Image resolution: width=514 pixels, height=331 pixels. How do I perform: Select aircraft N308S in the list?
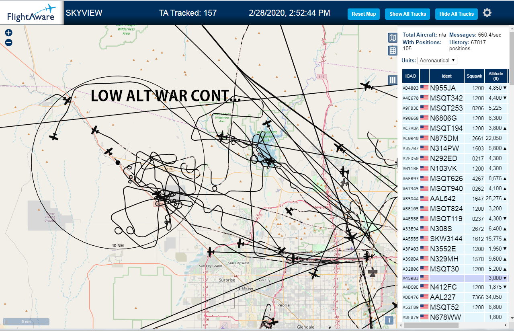455,228
